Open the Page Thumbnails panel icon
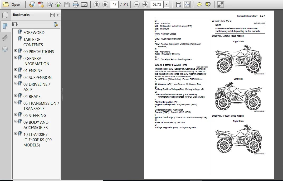The height and width of the screenshot is (181, 283). (x=5, y=15)
